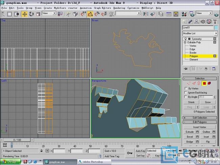Expand the Soft Selection rollout
Viewport: 220px width, 165px height.
[200, 118]
